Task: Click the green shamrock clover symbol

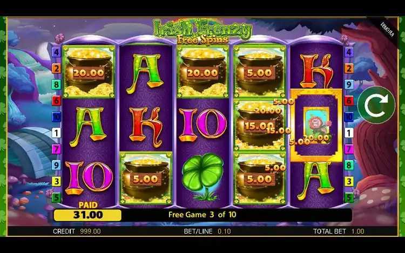Action: (202, 176)
